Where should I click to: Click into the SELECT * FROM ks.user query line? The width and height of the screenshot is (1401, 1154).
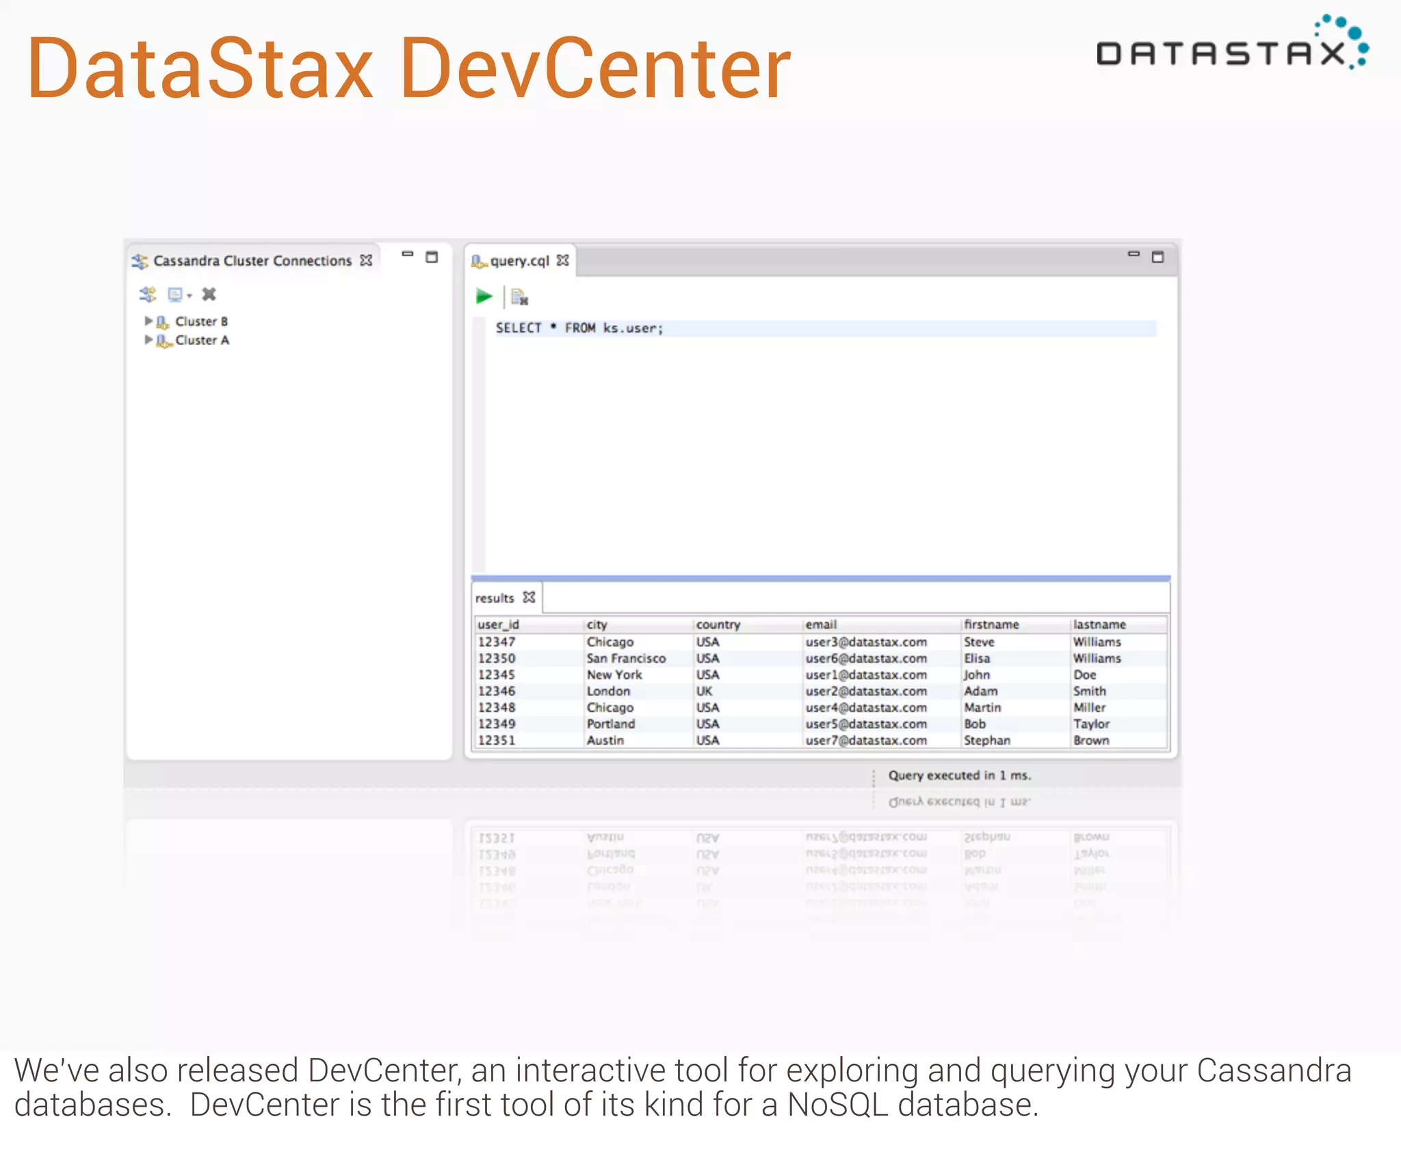[826, 328]
